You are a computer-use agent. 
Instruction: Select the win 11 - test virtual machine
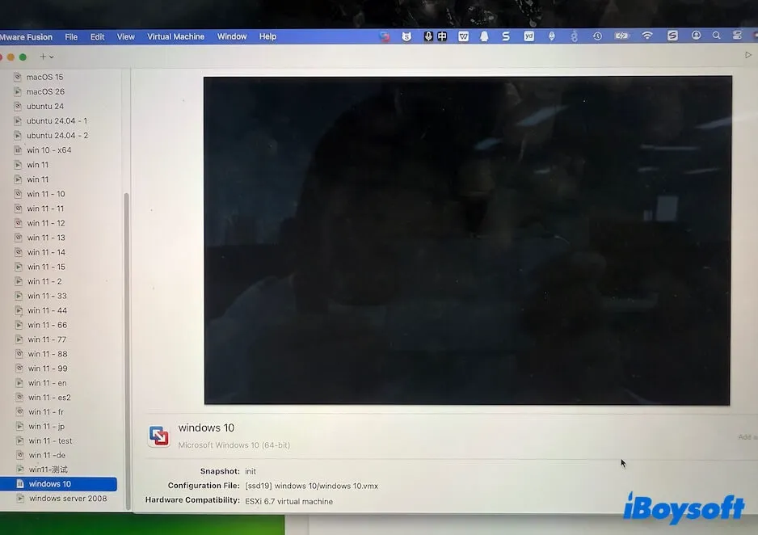(x=50, y=440)
